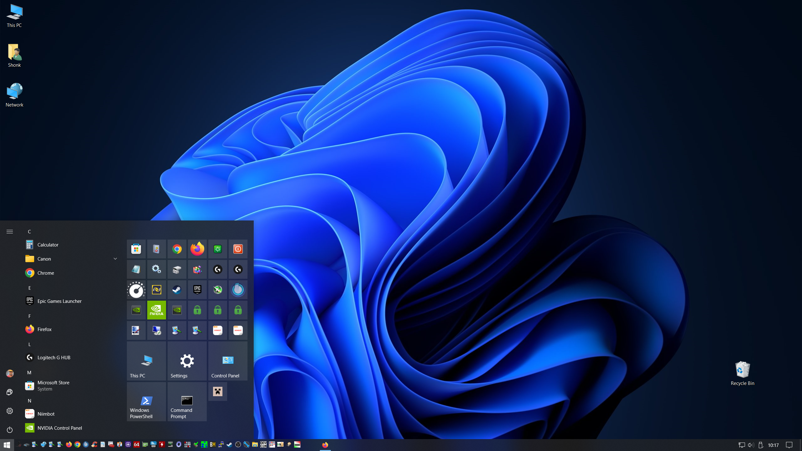Open the This PC tile
Viewport: 802px width, 451px height.
146,361
